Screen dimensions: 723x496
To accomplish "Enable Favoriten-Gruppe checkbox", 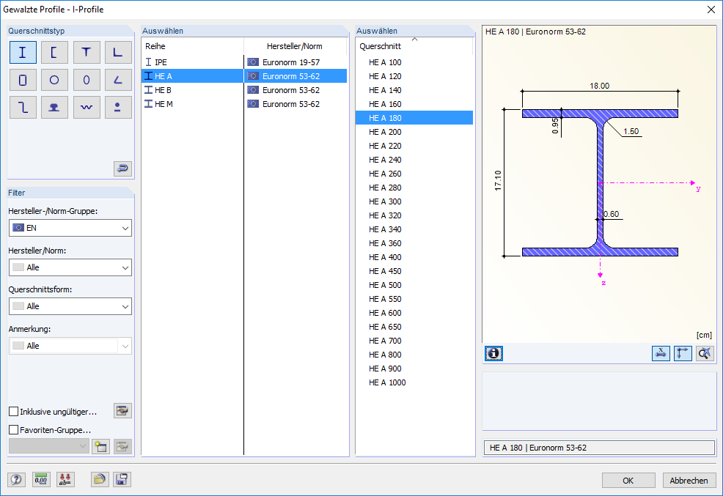I will (x=14, y=429).
